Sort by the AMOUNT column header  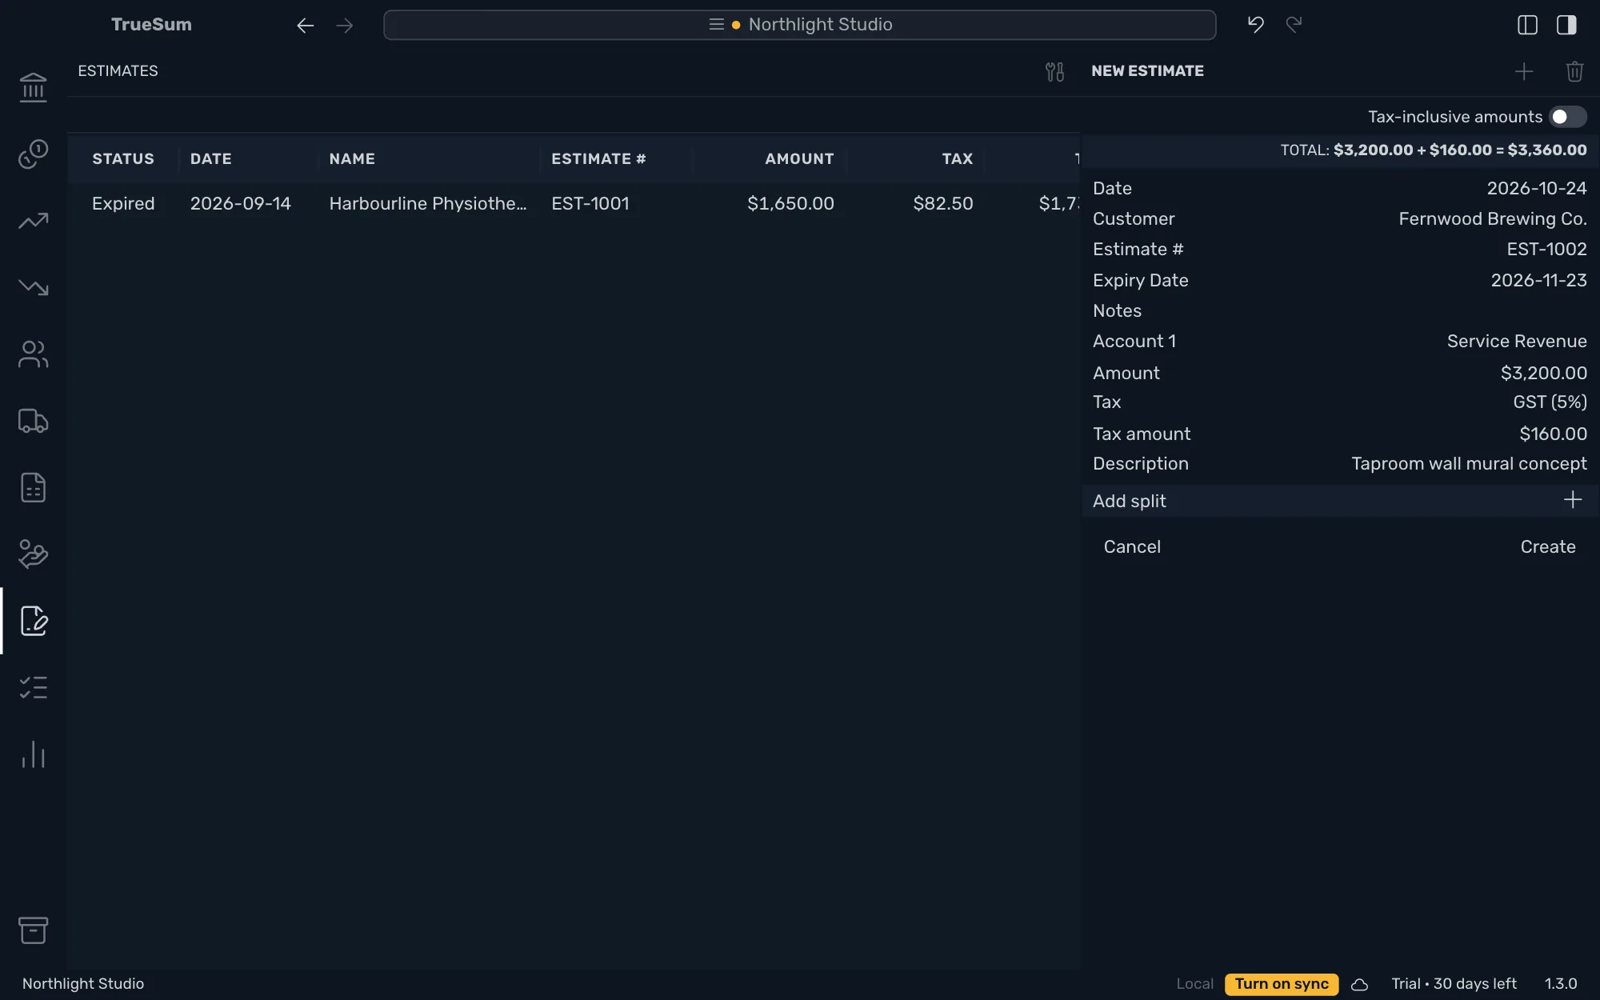coord(798,159)
